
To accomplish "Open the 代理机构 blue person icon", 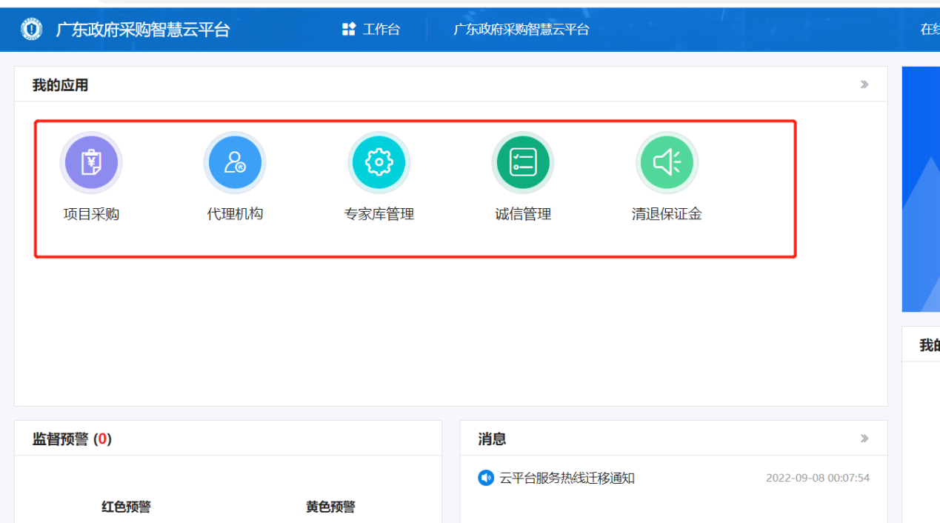I will click(x=235, y=162).
